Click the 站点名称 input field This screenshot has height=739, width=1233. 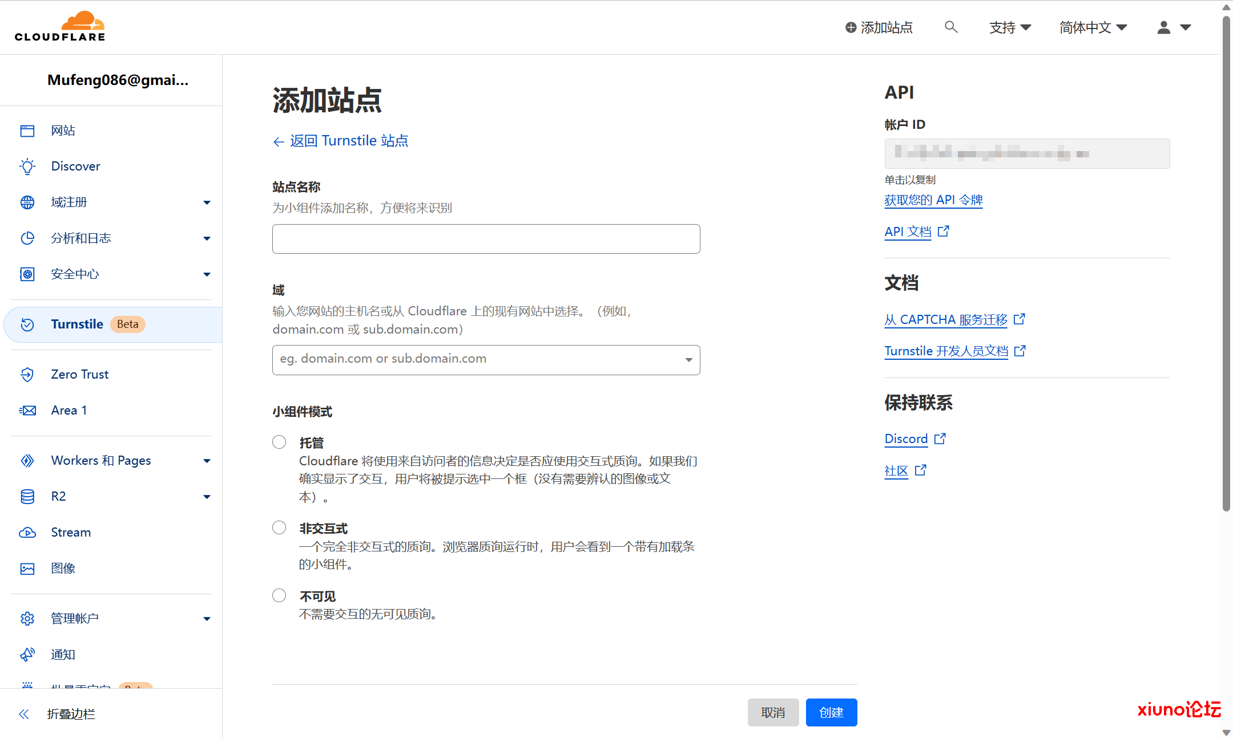pos(485,238)
